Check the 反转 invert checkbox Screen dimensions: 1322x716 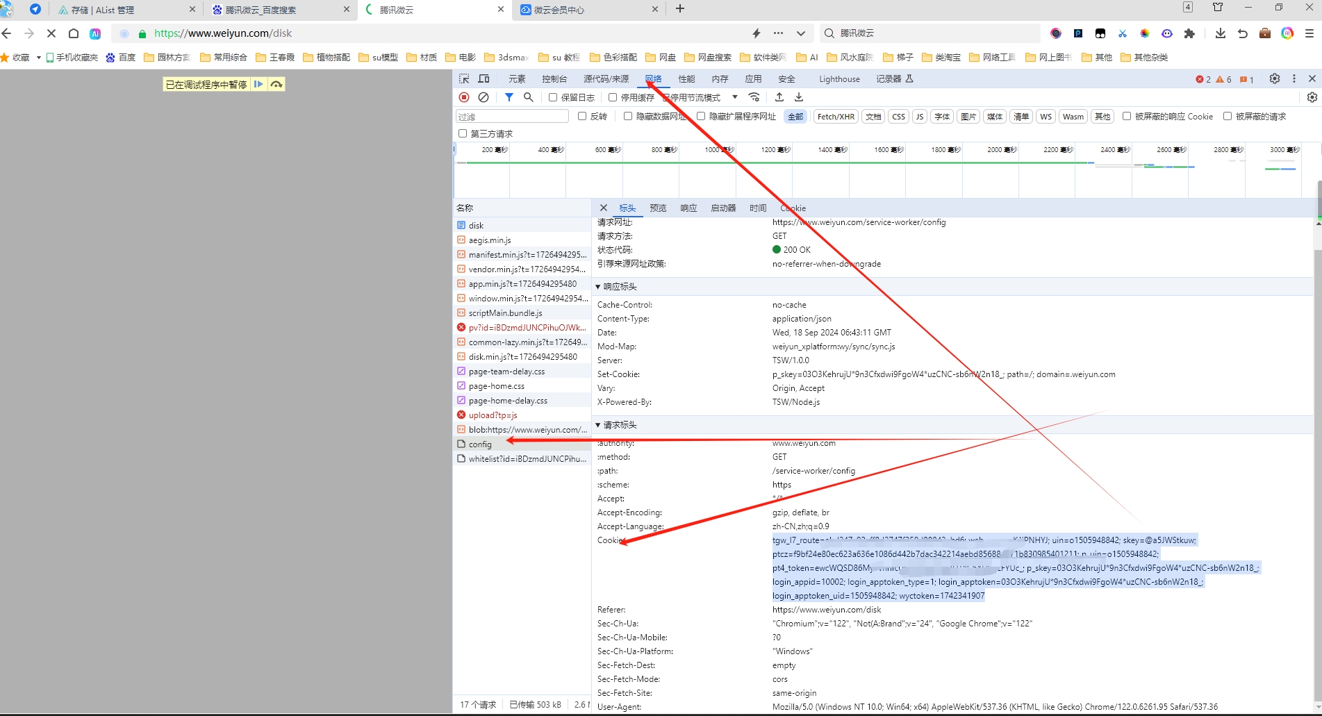point(582,116)
